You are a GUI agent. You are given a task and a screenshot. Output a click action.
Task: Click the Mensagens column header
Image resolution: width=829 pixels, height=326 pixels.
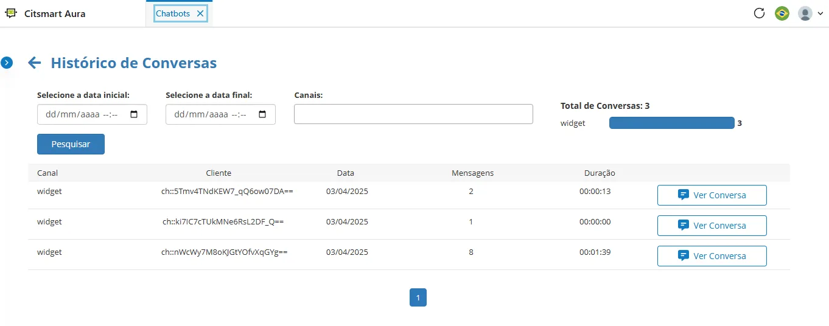472,173
